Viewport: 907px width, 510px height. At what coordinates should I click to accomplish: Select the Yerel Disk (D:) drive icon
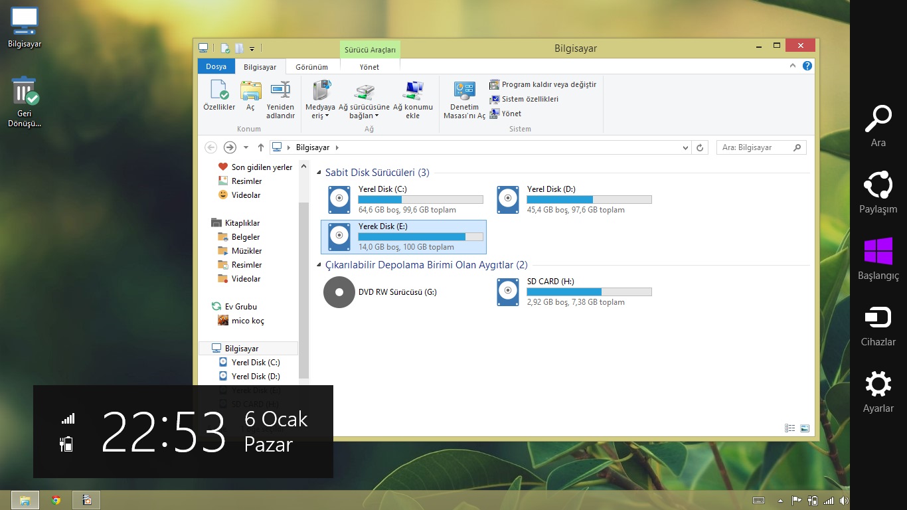click(508, 199)
